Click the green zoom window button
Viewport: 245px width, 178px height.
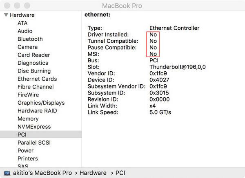click(x=27, y=5)
